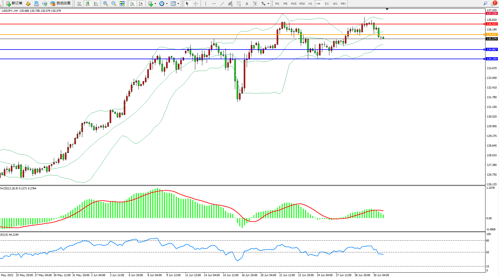Switch chart to bar chart mode
Image resolution: width=499 pixels, height=277 pixels.
click(x=79, y=4)
